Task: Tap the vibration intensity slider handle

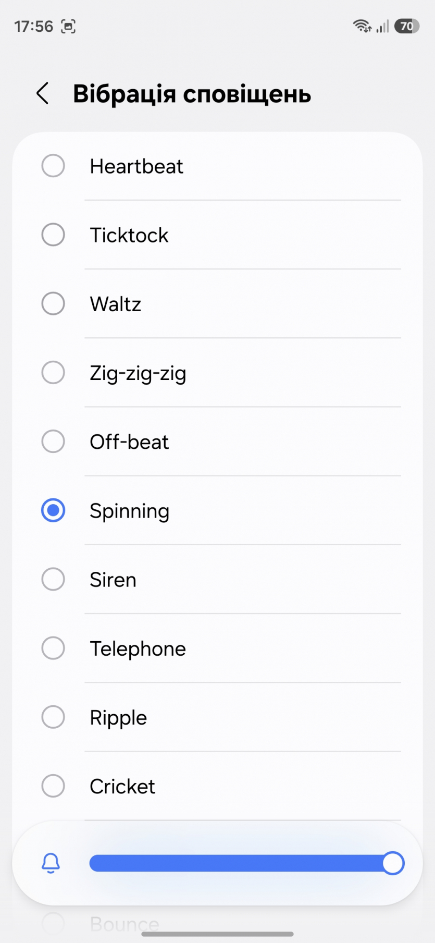Action: click(393, 863)
